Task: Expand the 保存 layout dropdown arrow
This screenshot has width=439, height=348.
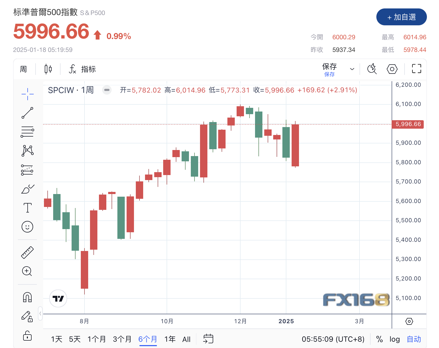Action: pos(352,69)
